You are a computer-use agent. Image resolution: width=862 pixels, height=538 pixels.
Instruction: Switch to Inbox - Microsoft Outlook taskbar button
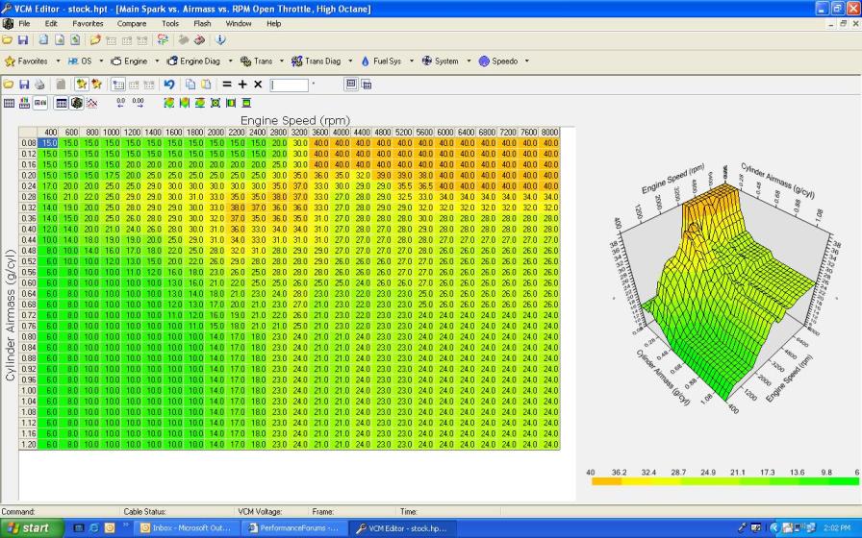[x=188, y=528]
